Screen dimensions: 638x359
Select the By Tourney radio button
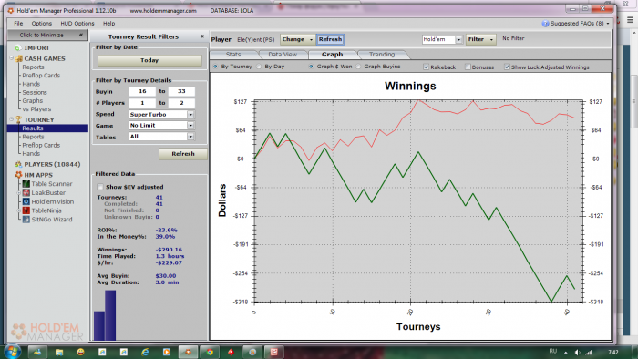click(x=215, y=67)
